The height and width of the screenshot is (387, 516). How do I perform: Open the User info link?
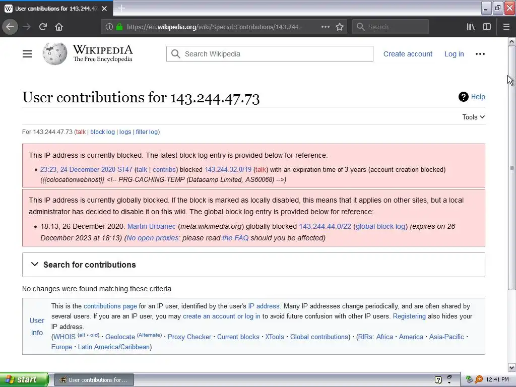37,327
